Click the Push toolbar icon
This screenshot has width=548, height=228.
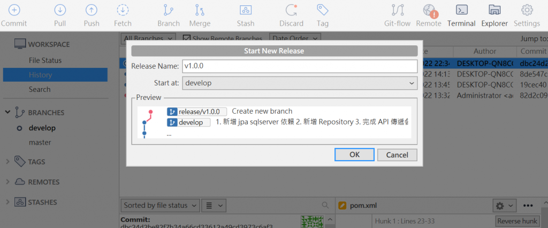click(92, 10)
